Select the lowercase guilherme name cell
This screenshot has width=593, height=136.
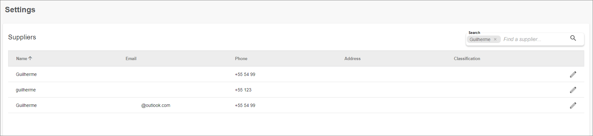26,90
